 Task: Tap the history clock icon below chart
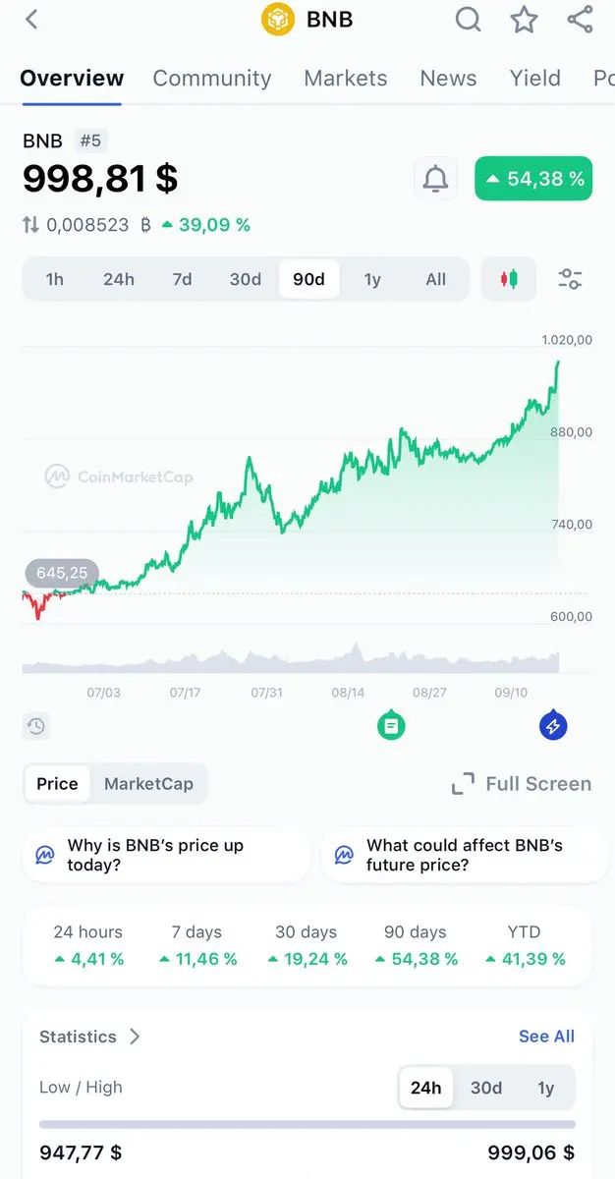[36, 726]
